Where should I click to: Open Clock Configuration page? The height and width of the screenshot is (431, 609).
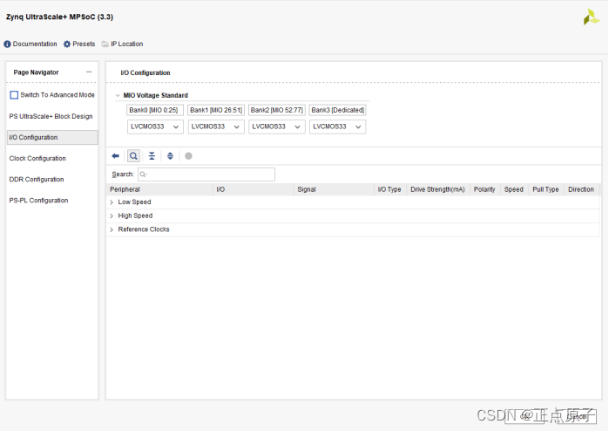tap(37, 158)
